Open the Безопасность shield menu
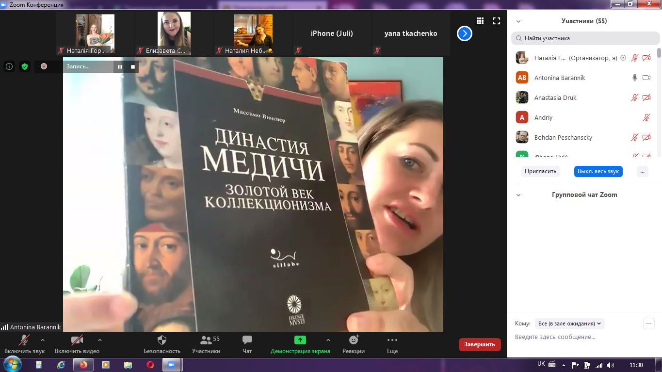This screenshot has height=372, width=662. [x=162, y=344]
